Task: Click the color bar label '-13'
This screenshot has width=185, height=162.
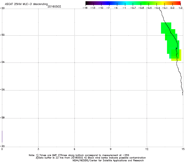Action: pos(93,8)
